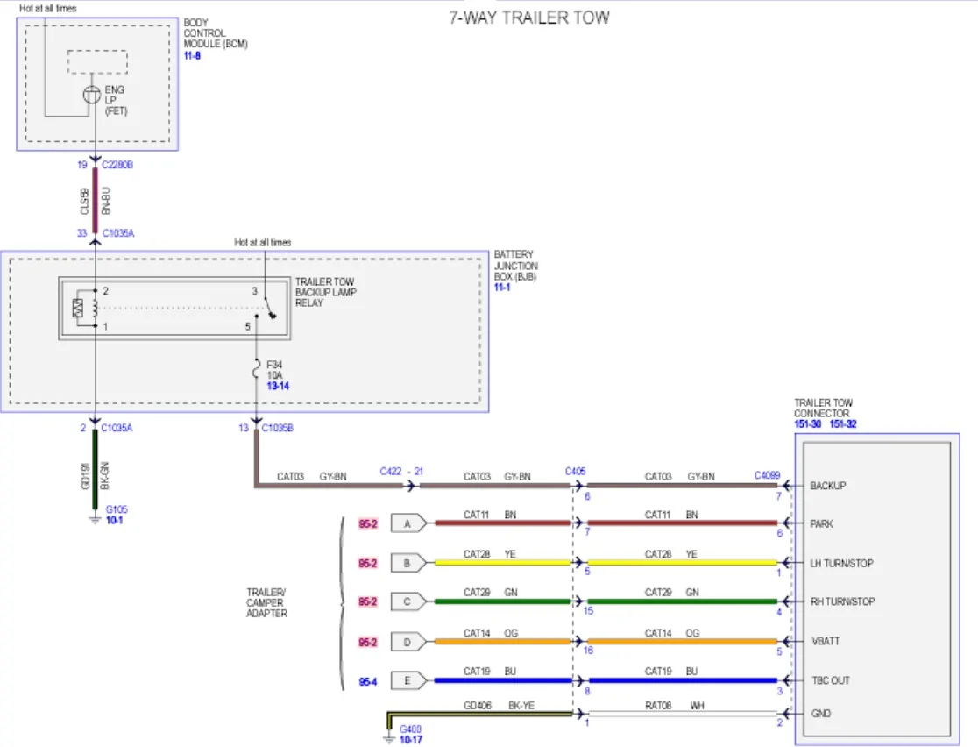This screenshot has height=747, width=978.
Task: Click the GD406 BK-YE wire label
Action: point(499,705)
